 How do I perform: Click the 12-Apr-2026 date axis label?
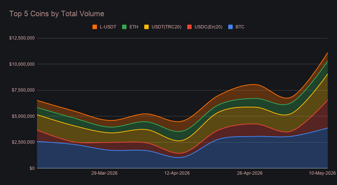click(177, 173)
